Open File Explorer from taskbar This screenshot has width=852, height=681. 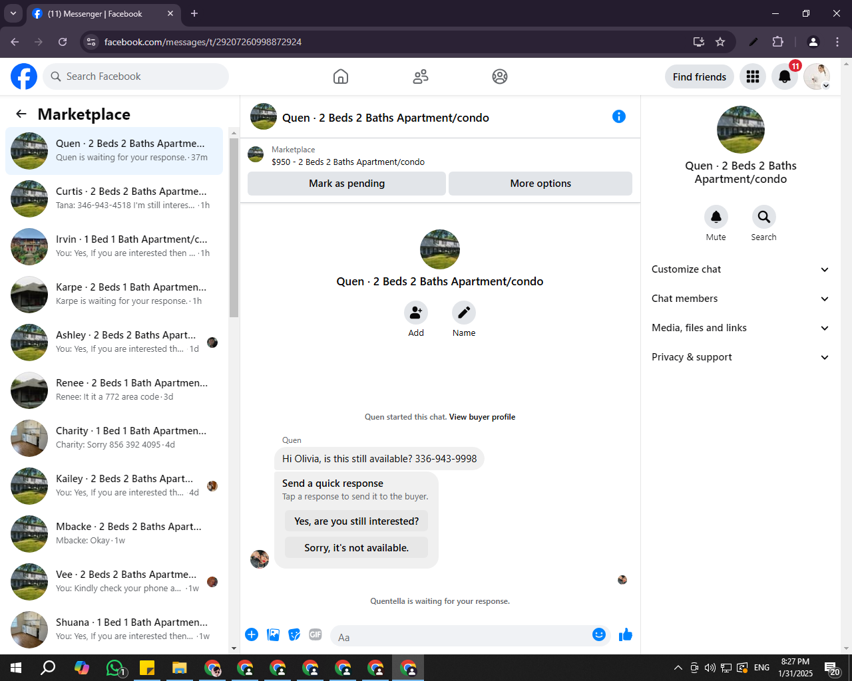pyautogui.click(x=180, y=668)
